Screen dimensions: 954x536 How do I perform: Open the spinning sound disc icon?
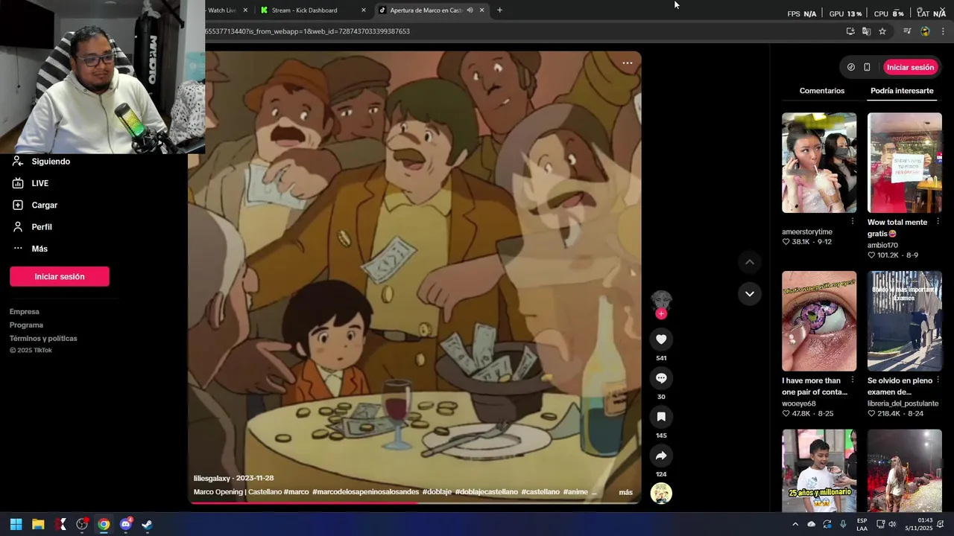point(661,494)
